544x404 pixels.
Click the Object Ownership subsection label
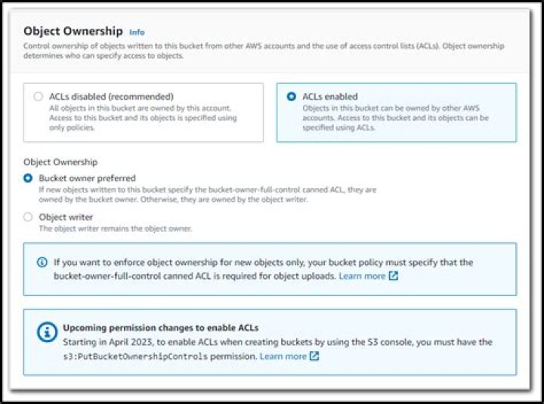point(60,162)
